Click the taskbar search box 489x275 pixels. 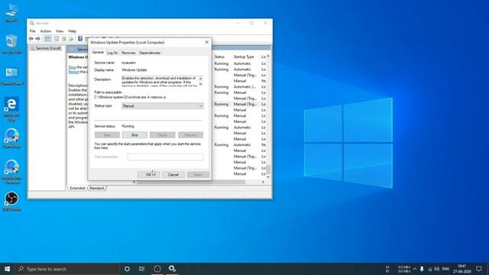click(x=67, y=269)
